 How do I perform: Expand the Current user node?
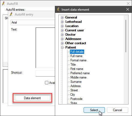point(62,30)
